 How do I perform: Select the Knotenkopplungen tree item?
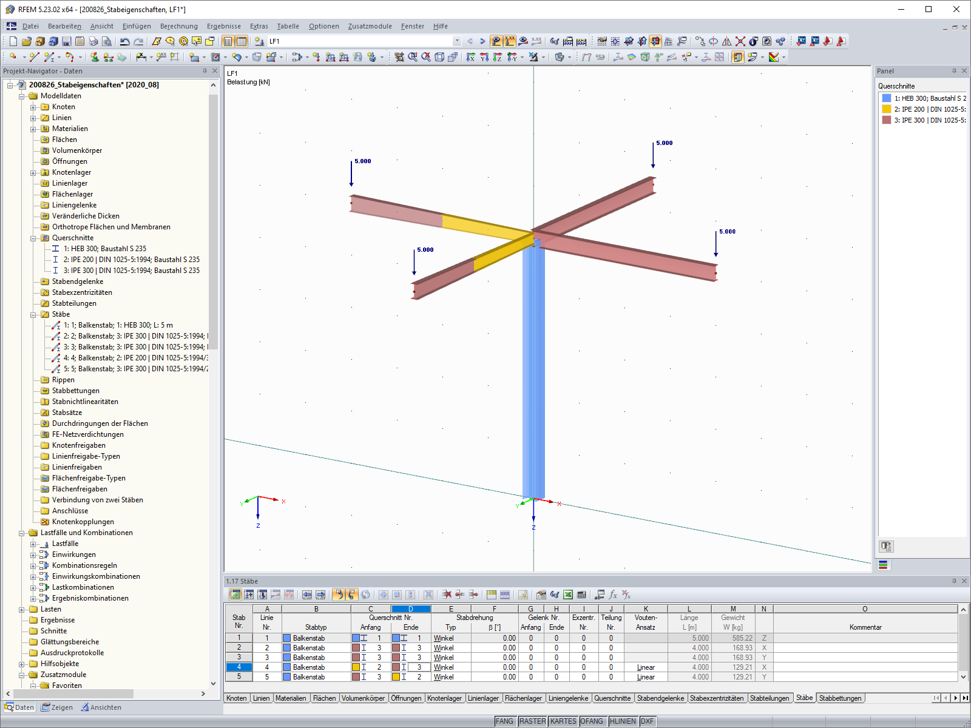pos(83,522)
